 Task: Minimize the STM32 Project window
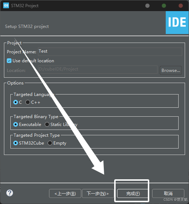coord(147,6)
